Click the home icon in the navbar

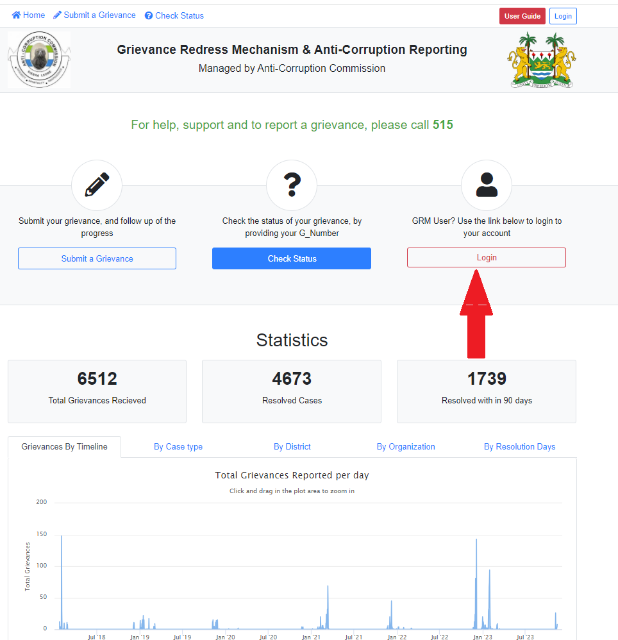point(17,15)
